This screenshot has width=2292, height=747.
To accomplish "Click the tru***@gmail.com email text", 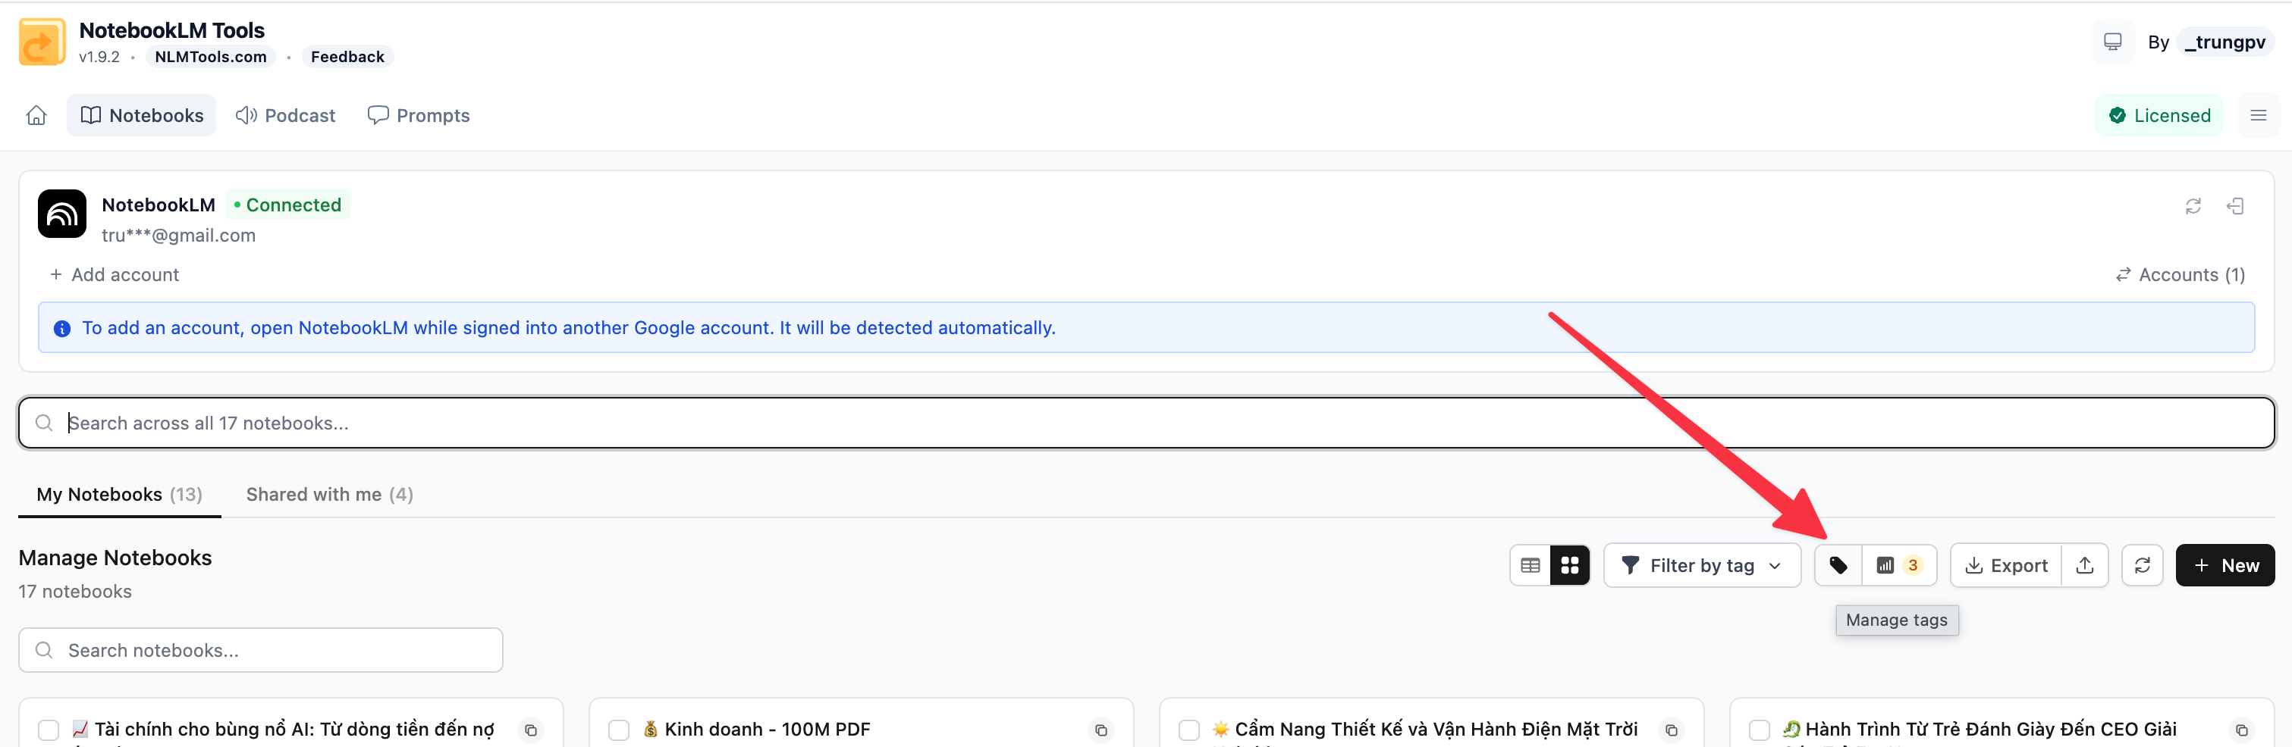I will 179,236.
